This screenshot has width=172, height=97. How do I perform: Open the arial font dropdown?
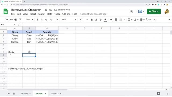click(69, 20)
